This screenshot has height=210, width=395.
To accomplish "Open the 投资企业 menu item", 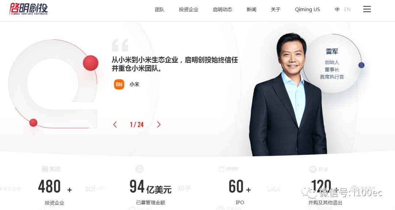I will click(189, 9).
